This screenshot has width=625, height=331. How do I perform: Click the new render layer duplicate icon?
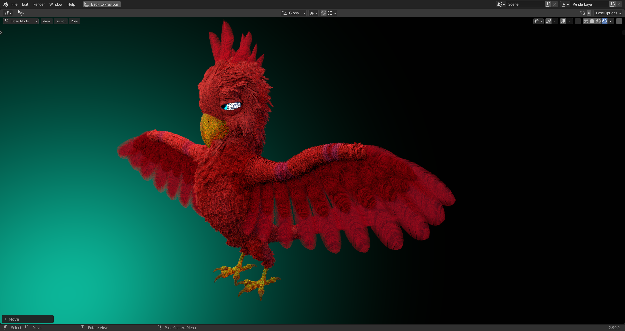click(612, 4)
